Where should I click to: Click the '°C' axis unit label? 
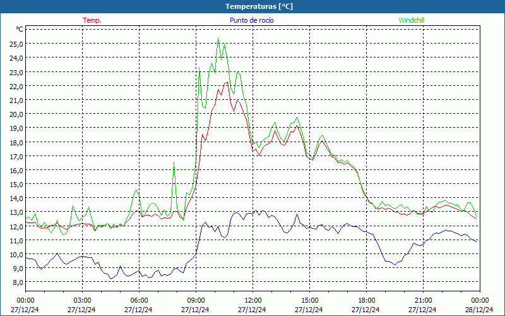[20, 29]
